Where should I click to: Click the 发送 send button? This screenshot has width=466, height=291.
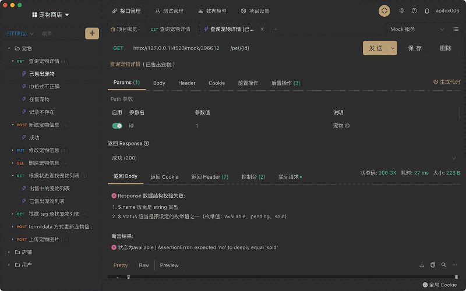click(376, 48)
